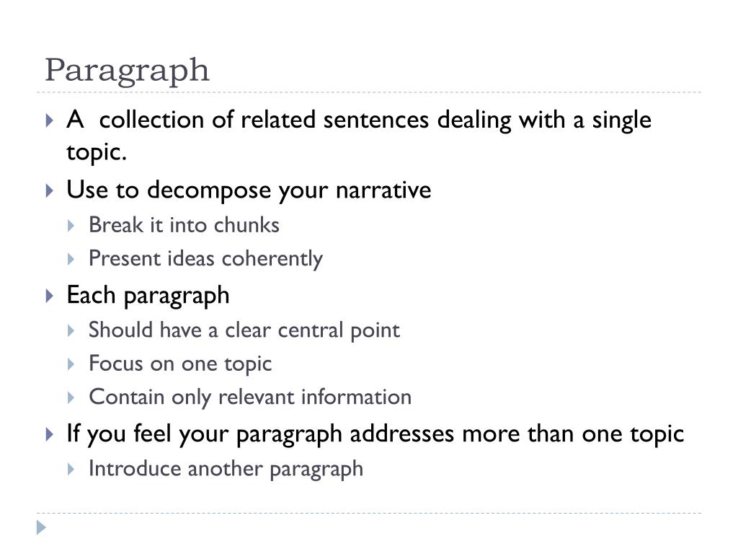The height and width of the screenshot is (554, 738).
Task: Click the arrow bullet next to 'Use to decompose your narrative'
Action: tap(50, 190)
